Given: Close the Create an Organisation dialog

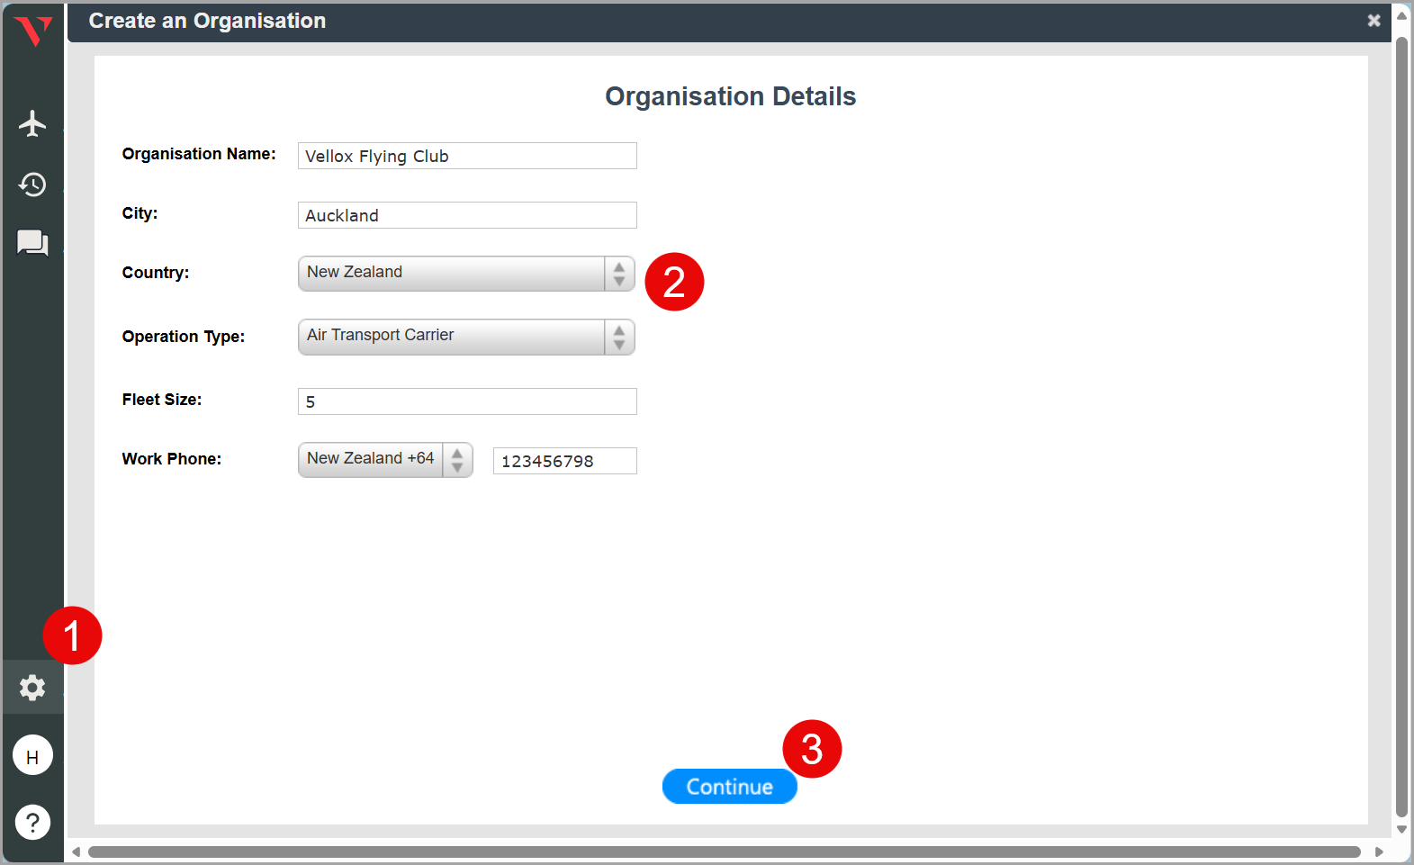Looking at the screenshot, I should [1373, 21].
